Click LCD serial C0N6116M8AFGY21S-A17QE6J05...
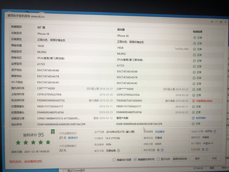Image resolution: width=229 pixels, height=172 pixels. click(x=59, y=118)
